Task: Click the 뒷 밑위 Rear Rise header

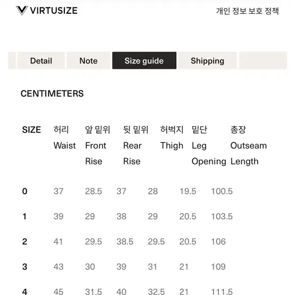Action: point(136,145)
